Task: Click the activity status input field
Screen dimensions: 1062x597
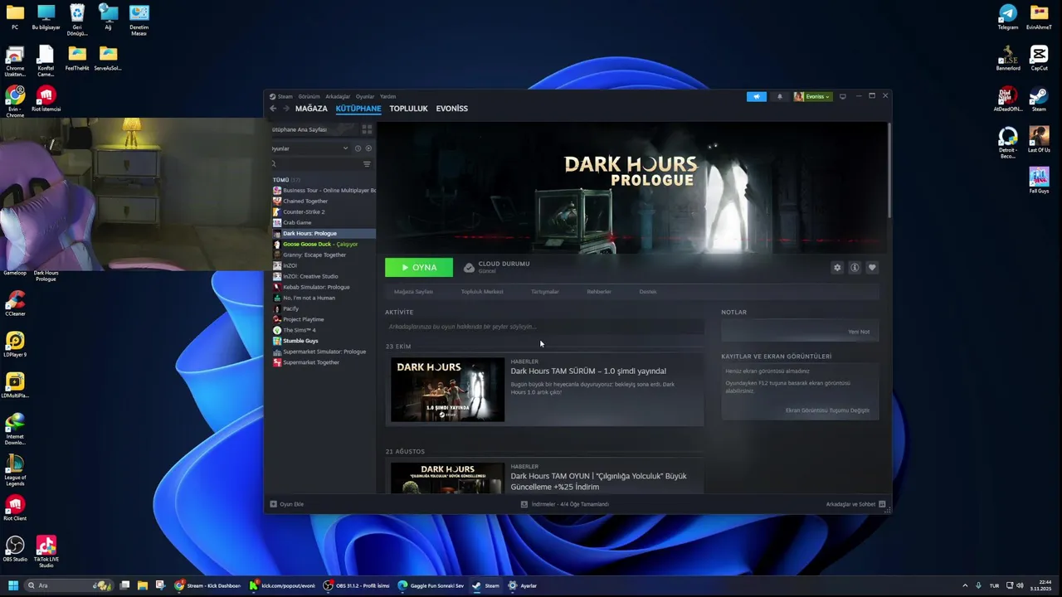Action: pyautogui.click(x=544, y=327)
